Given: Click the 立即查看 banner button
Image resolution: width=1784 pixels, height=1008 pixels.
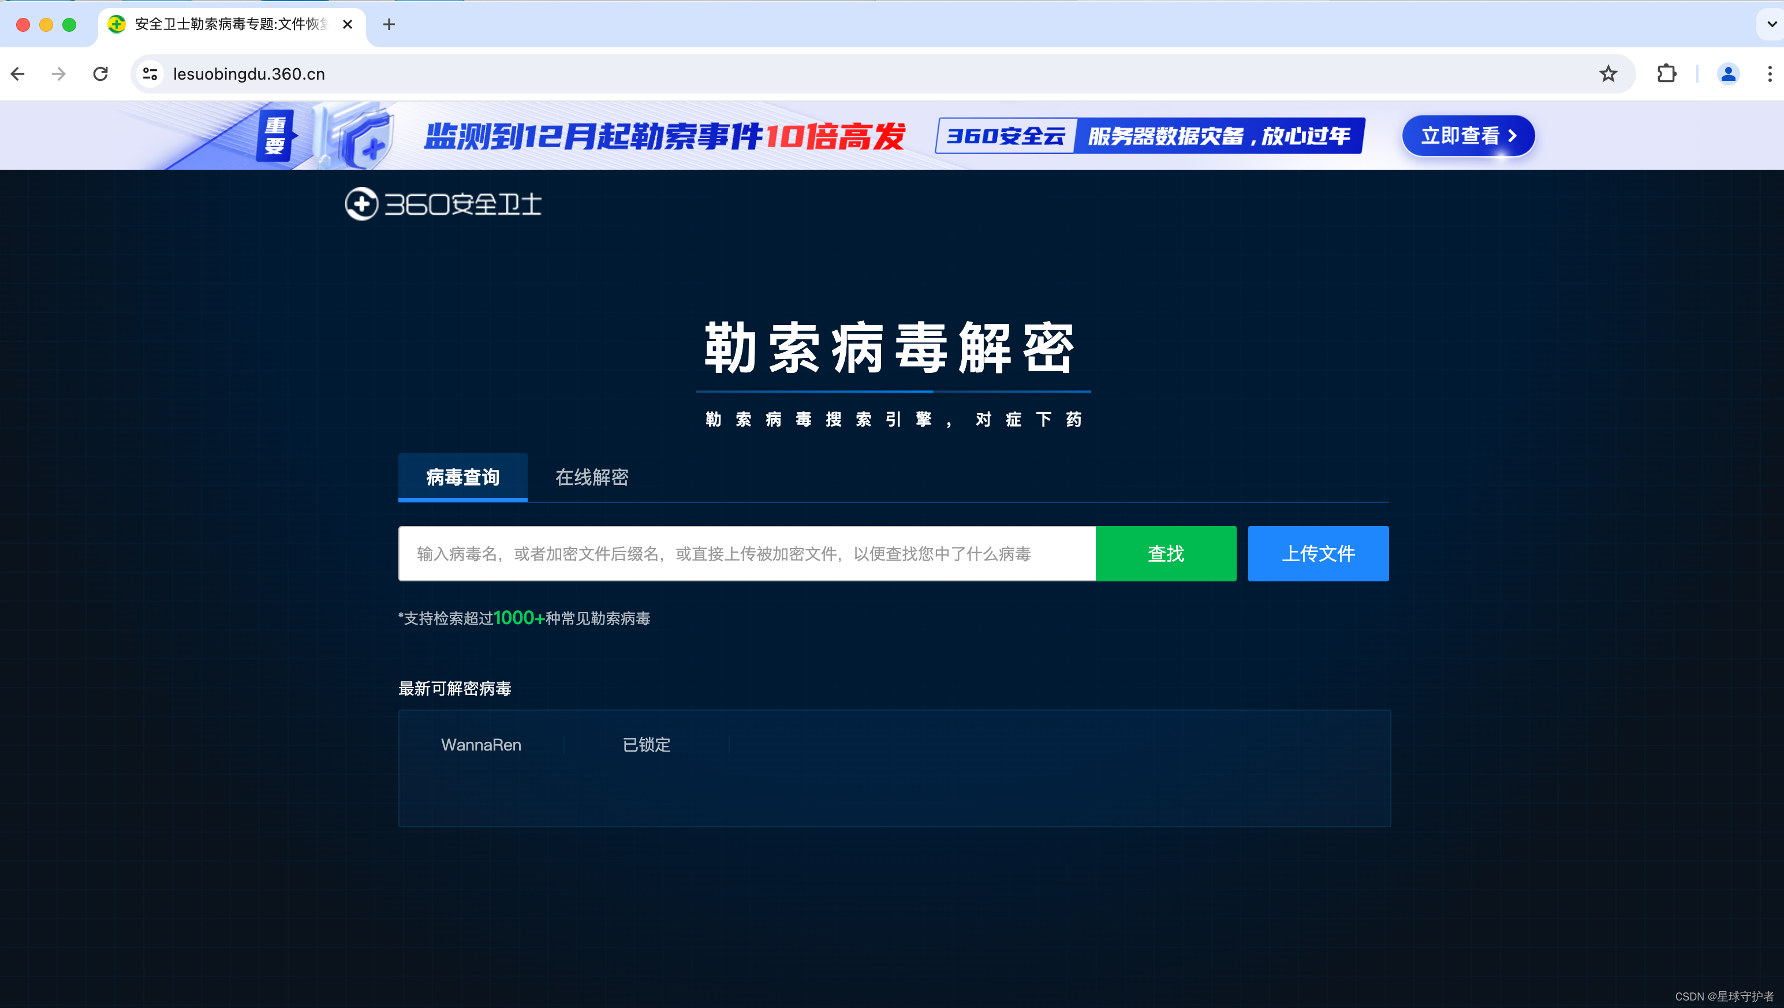Looking at the screenshot, I should click(x=1468, y=136).
